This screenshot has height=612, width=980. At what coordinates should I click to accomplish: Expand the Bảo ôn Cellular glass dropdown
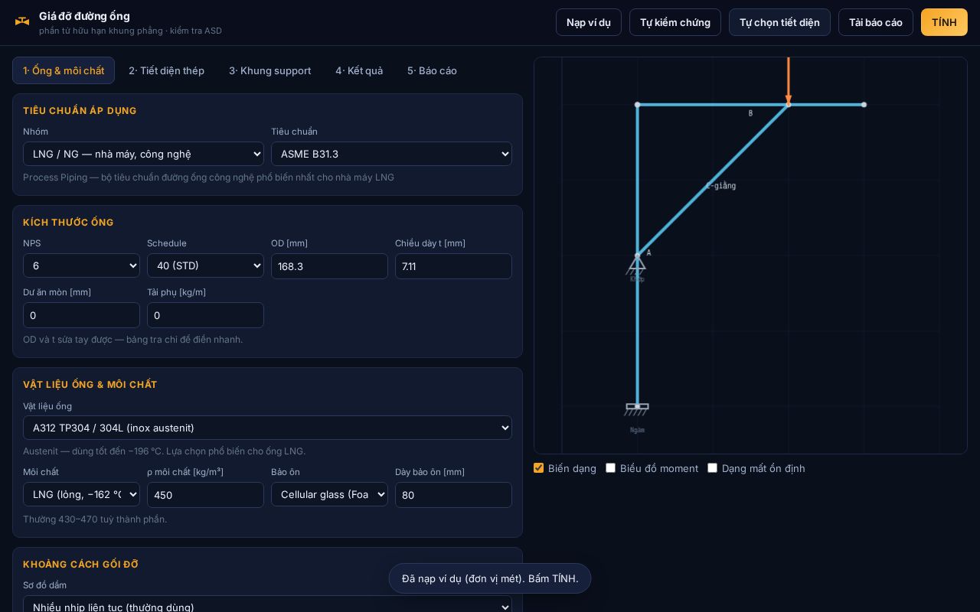click(x=329, y=494)
